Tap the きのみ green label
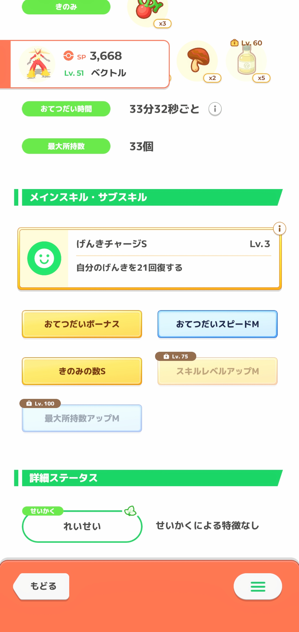The height and width of the screenshot is (632, 299). [66, 7]
